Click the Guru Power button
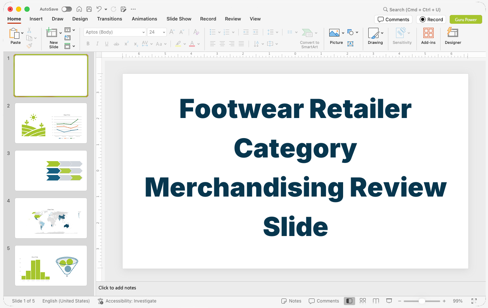 [x=466, y=19]
